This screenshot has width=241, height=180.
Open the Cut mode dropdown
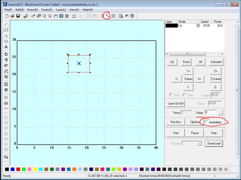198,25
